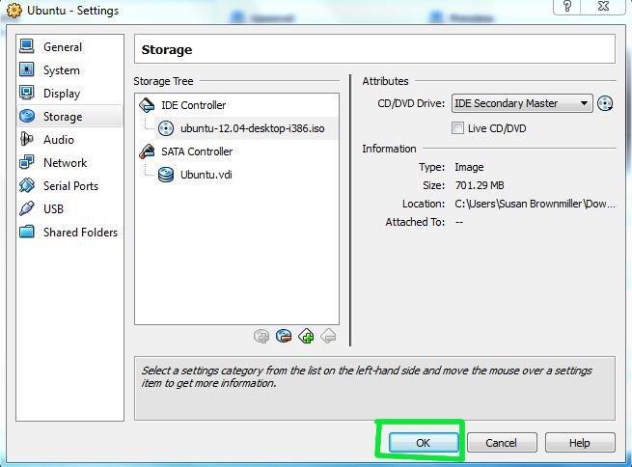Open the General settings category
Image resolution: width=632 pixels, height=467 pixels.
click(69, 47)
